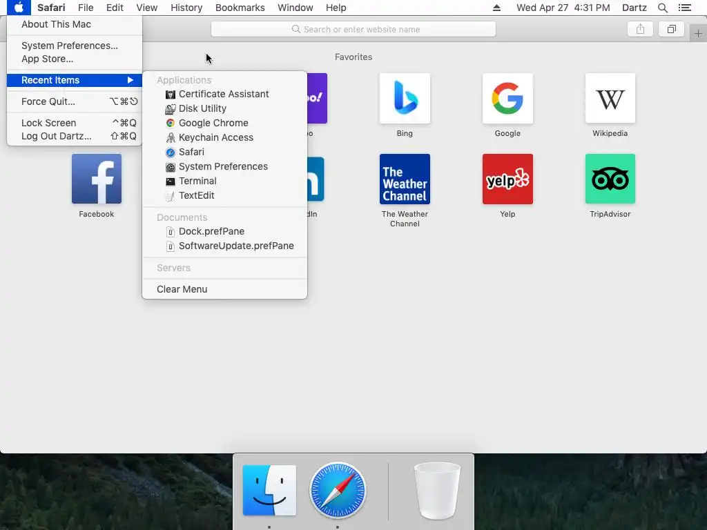Click the 'Disk Utility' text
Screen dimensions: 707x530
tap(202, 108)
